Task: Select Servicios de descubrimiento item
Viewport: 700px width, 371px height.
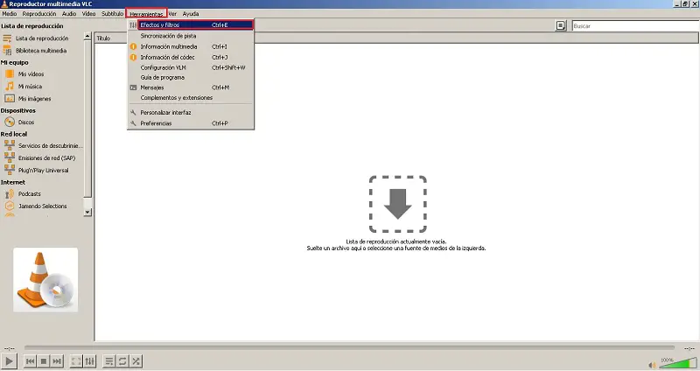Action: [51, 145]
